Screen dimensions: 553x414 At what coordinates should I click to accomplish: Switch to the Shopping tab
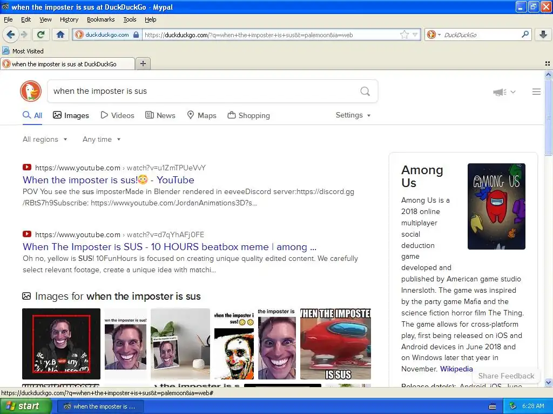248,115
